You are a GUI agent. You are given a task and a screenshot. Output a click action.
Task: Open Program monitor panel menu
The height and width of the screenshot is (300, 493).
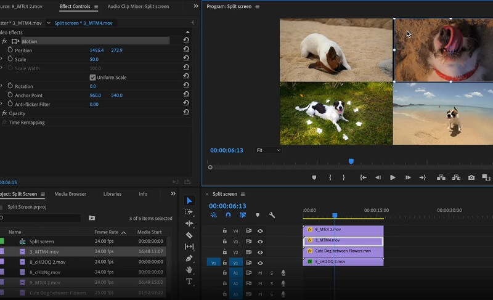point(258,6)
